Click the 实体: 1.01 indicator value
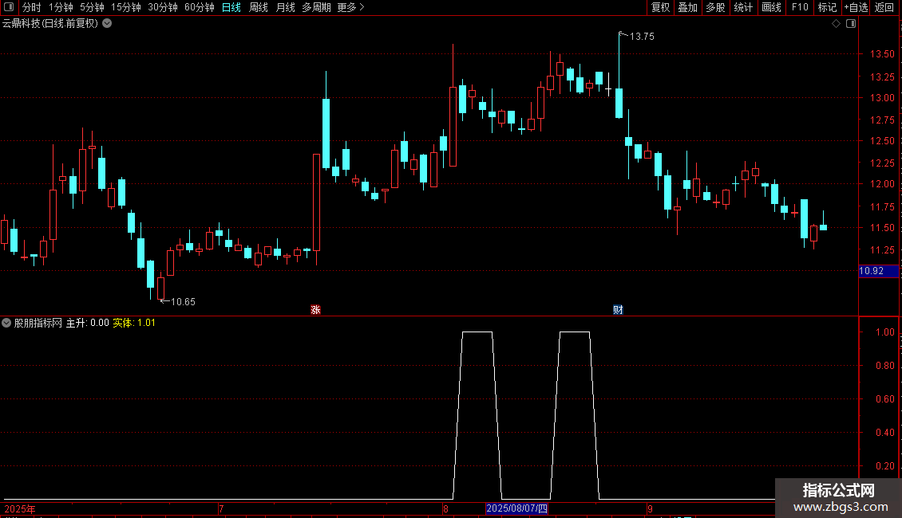Screen dimensions: 902x518 point(134,323)
